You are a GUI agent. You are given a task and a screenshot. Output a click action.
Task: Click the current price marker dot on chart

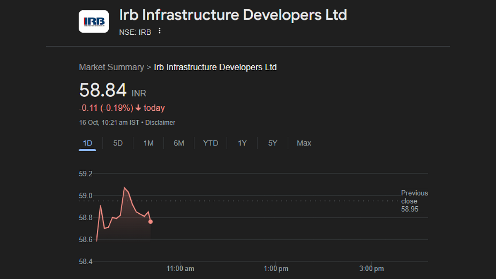pos(150,222)
